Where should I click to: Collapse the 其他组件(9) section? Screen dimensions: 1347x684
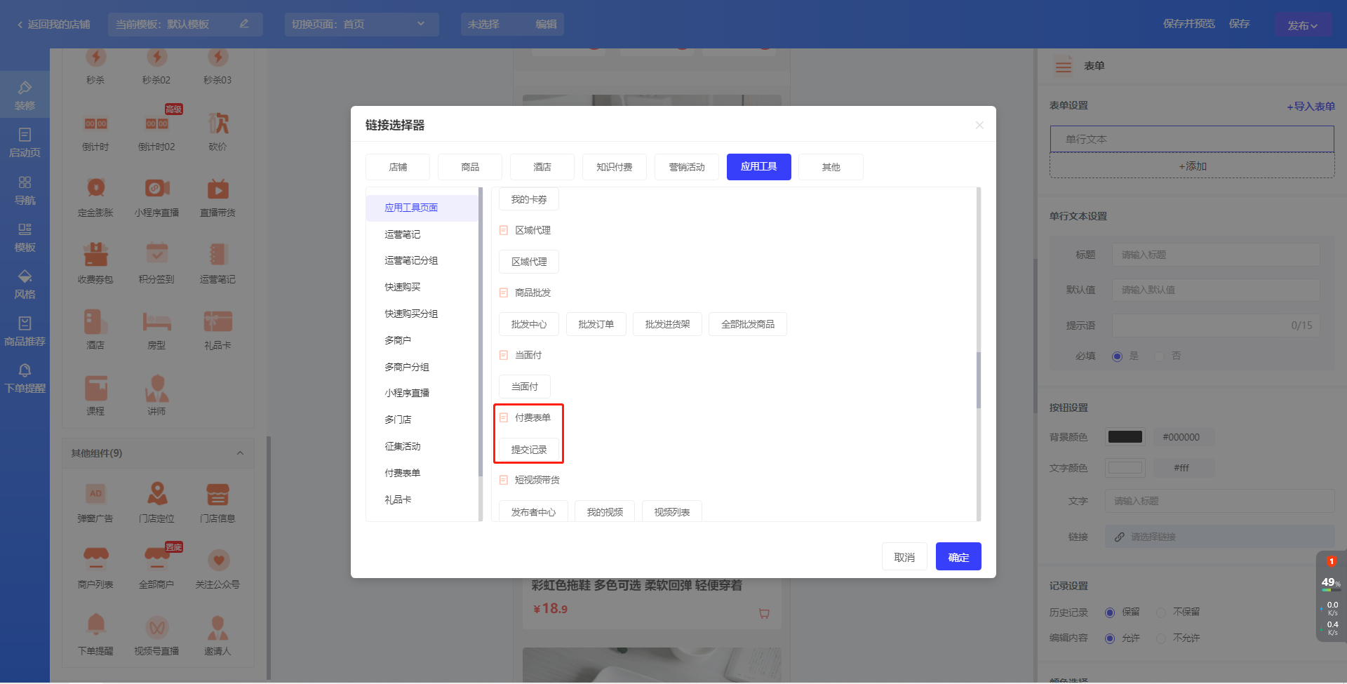tap(240, 453)
